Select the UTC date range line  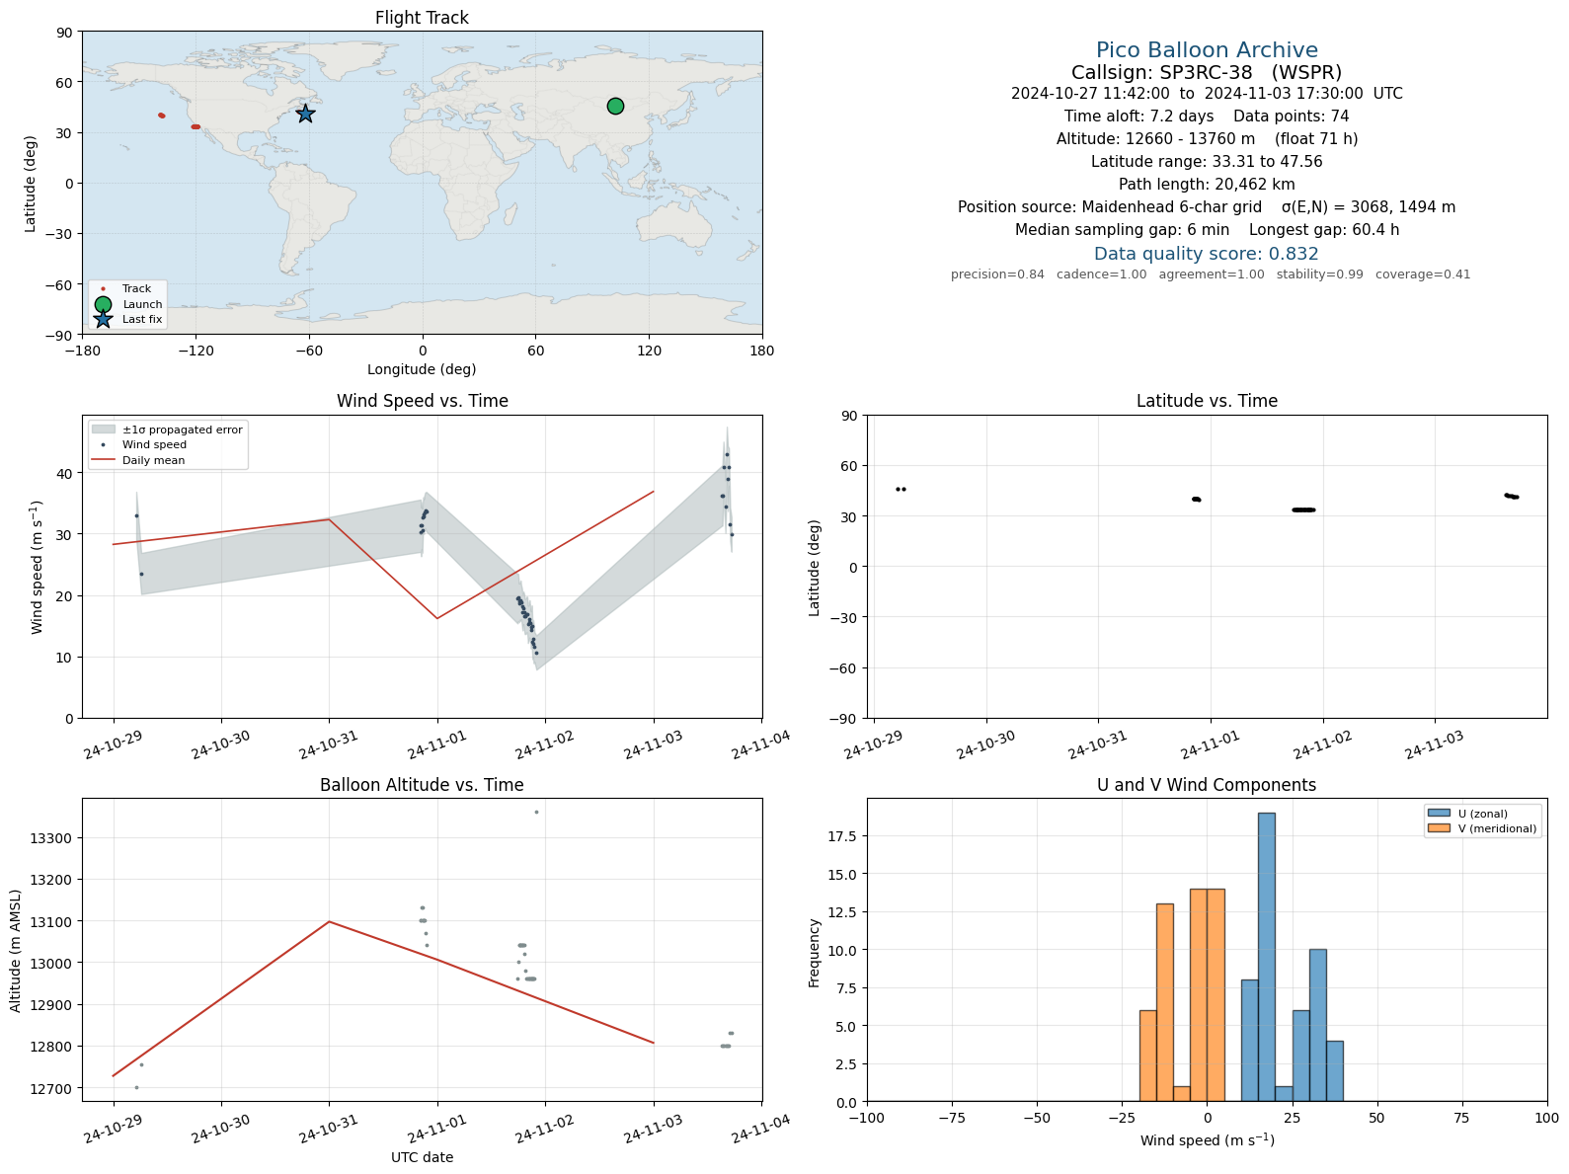click(1207, 94)
